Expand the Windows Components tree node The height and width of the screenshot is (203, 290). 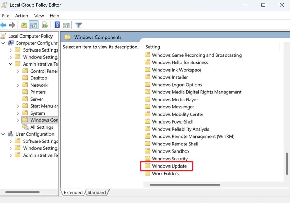click(x=18, y=120)
